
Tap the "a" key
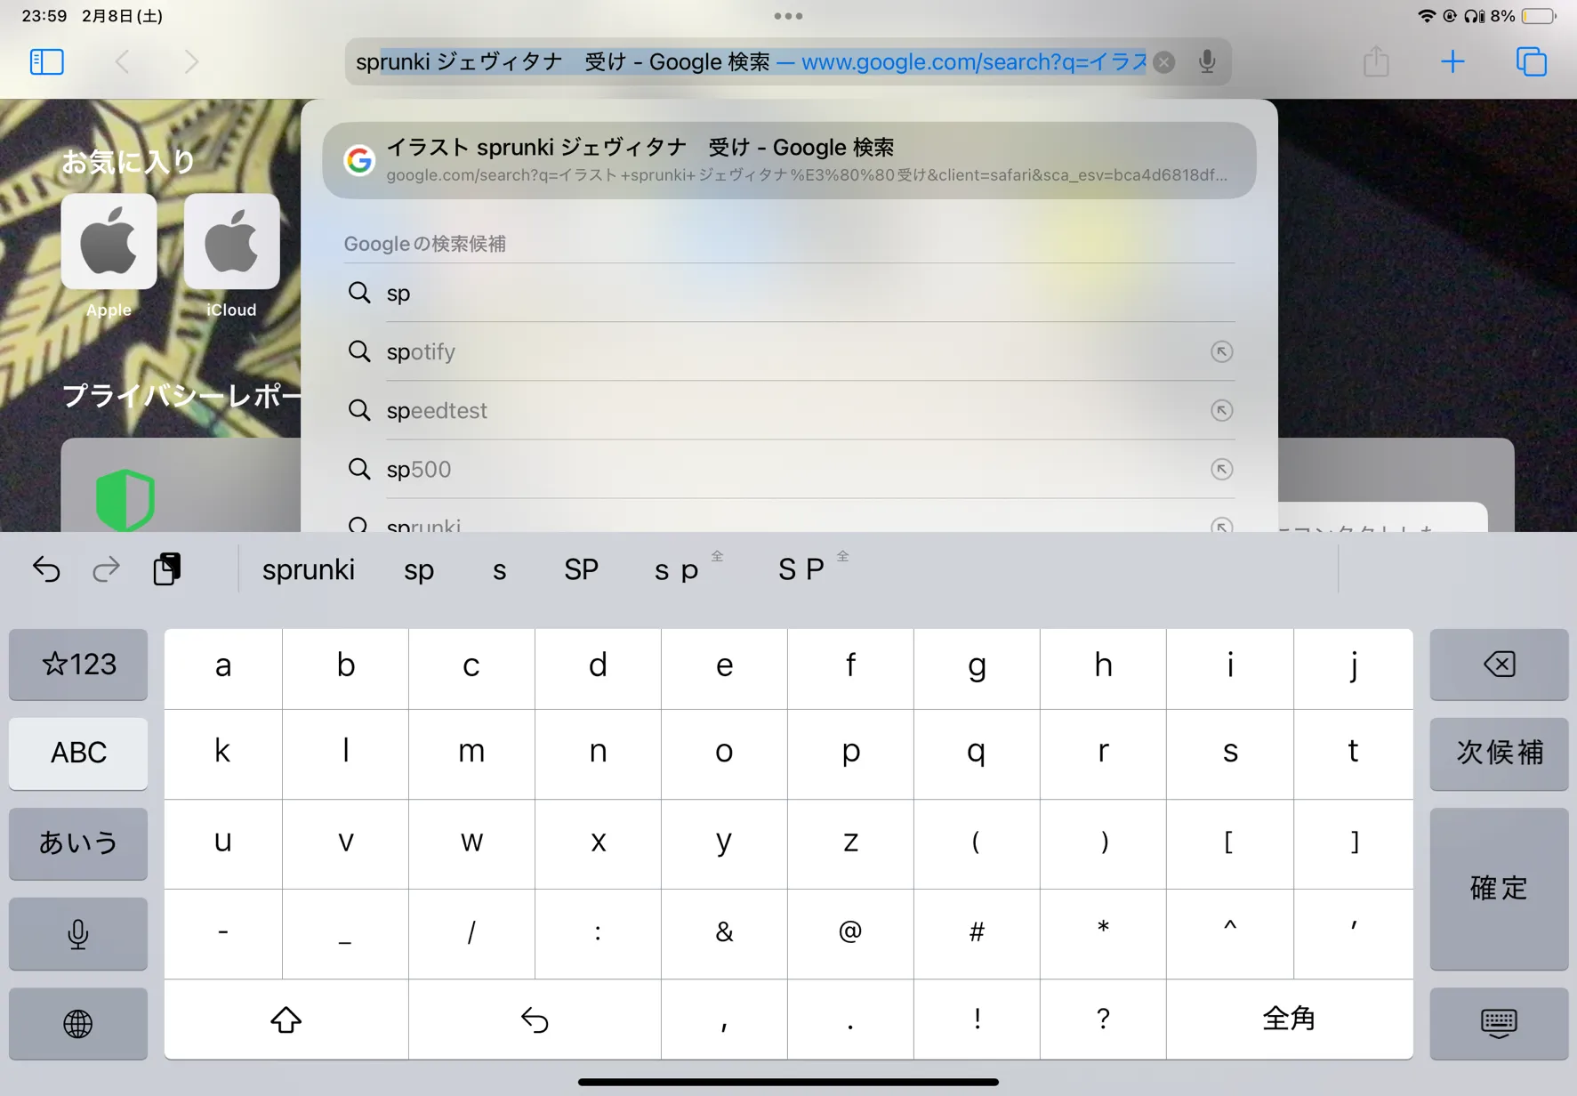tap(223, 669)
